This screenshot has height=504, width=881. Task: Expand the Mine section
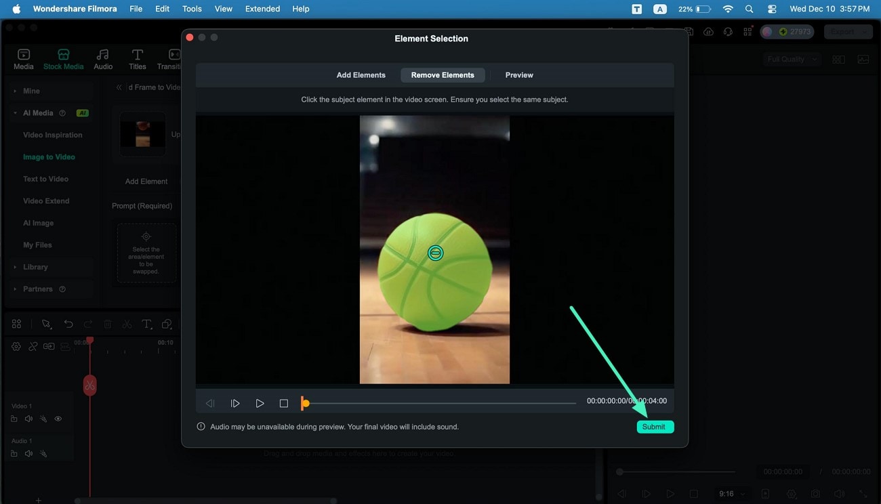tap(15, 91)
